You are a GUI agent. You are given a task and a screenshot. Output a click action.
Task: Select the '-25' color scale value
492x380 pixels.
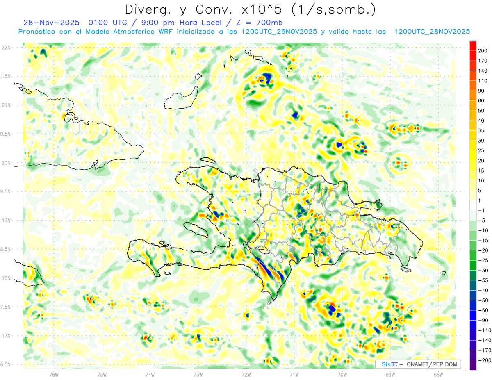point(484,260)
